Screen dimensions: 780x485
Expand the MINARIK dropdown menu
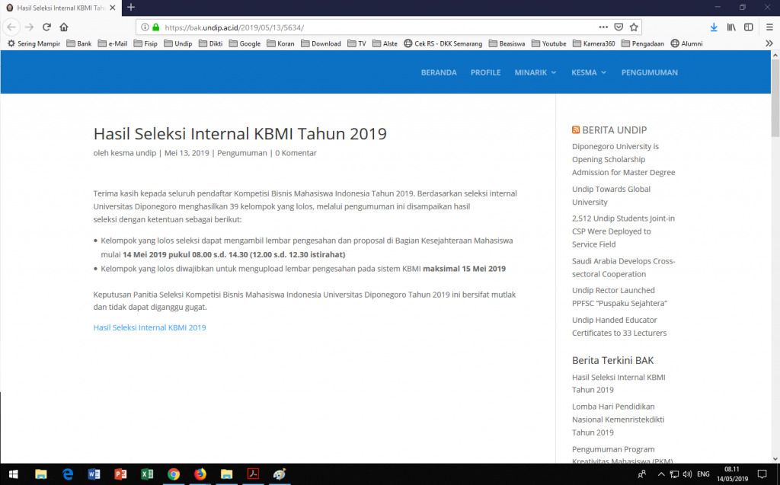click(535, 72)
